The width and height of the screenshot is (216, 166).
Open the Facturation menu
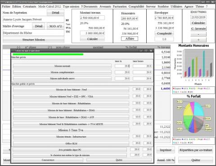(120, 6)
